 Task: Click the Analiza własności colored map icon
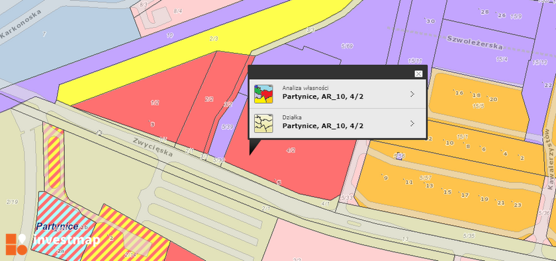[263, 94]
